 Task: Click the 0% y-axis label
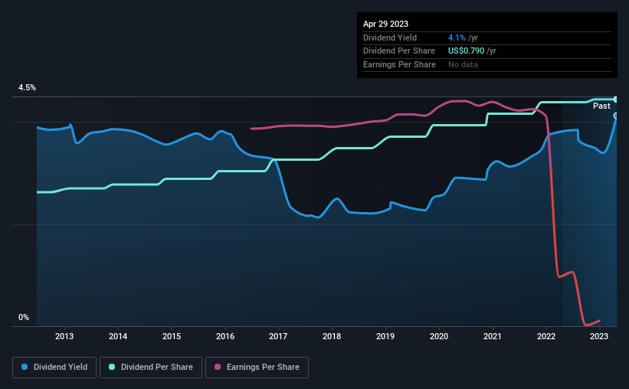(x=24, y=317)
